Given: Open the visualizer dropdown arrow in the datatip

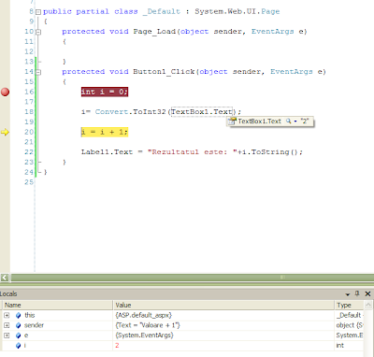Looking at the screenshot, I should point(295,121).
